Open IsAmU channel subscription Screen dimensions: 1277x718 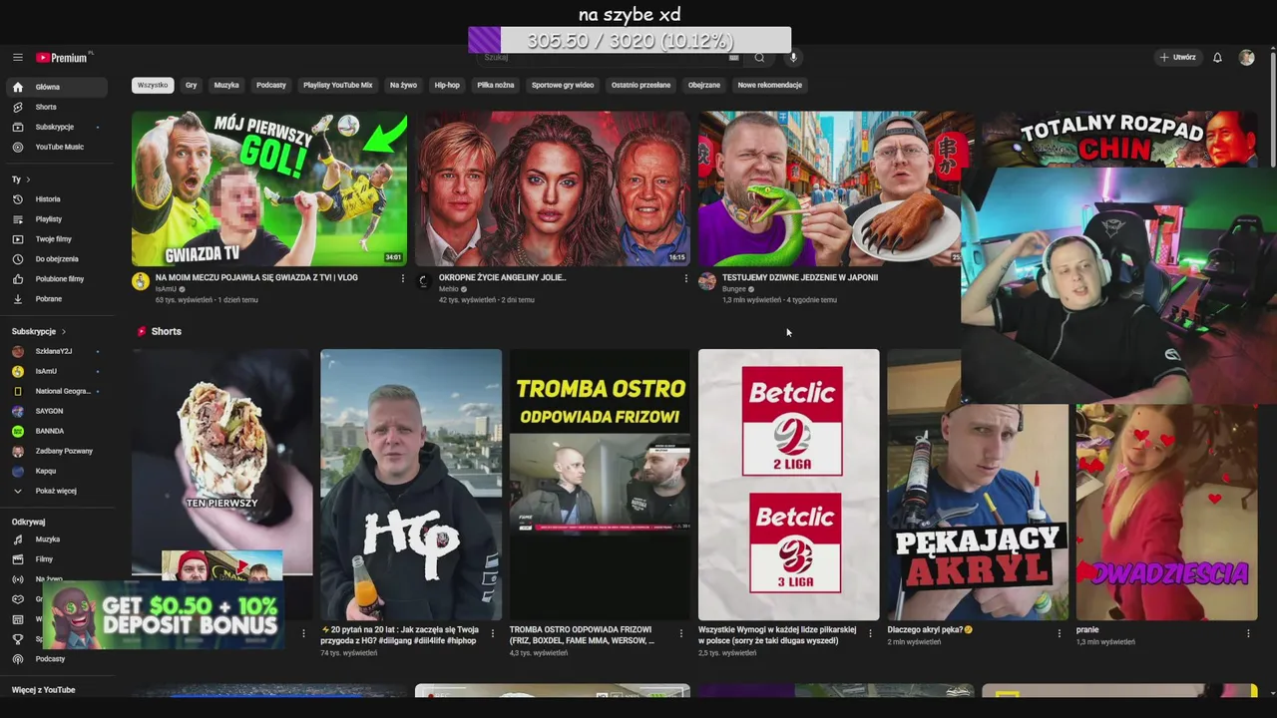pyautogui.click(x=57, y=371)
